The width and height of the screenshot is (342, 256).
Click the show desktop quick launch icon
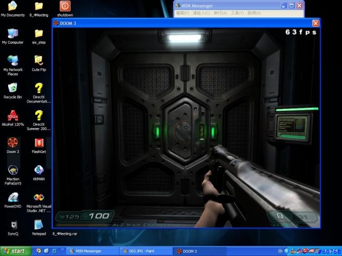46,251
